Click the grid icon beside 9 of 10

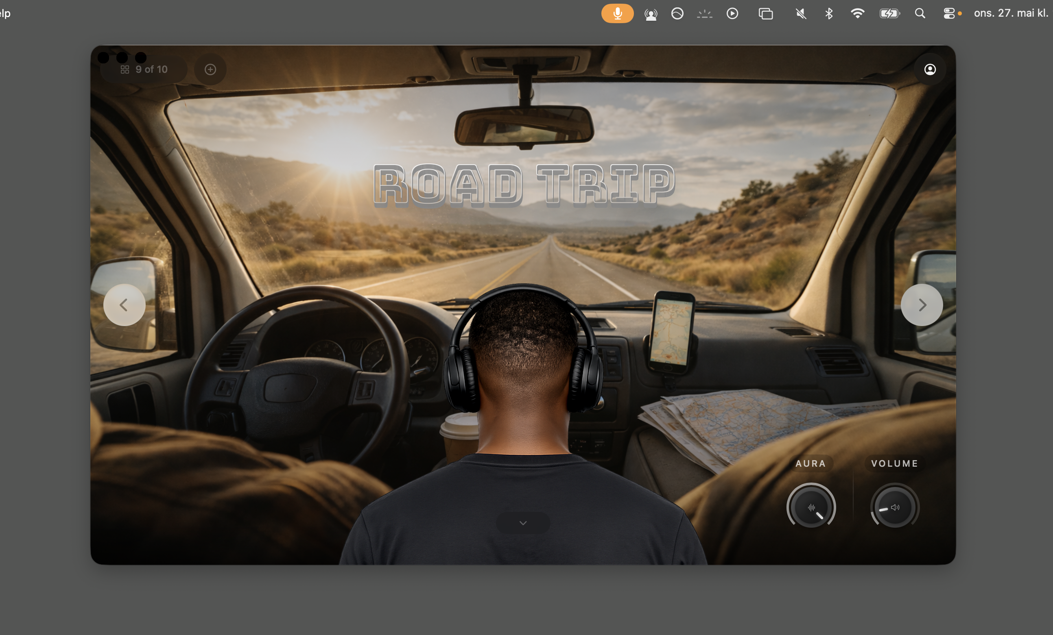point(125,70)
